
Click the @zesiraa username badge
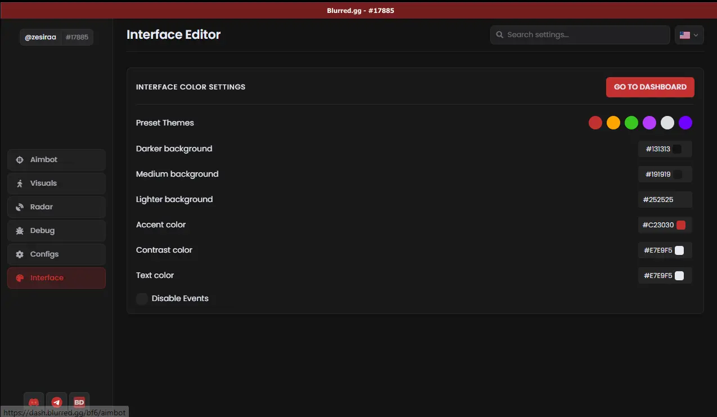coord(41,37)
